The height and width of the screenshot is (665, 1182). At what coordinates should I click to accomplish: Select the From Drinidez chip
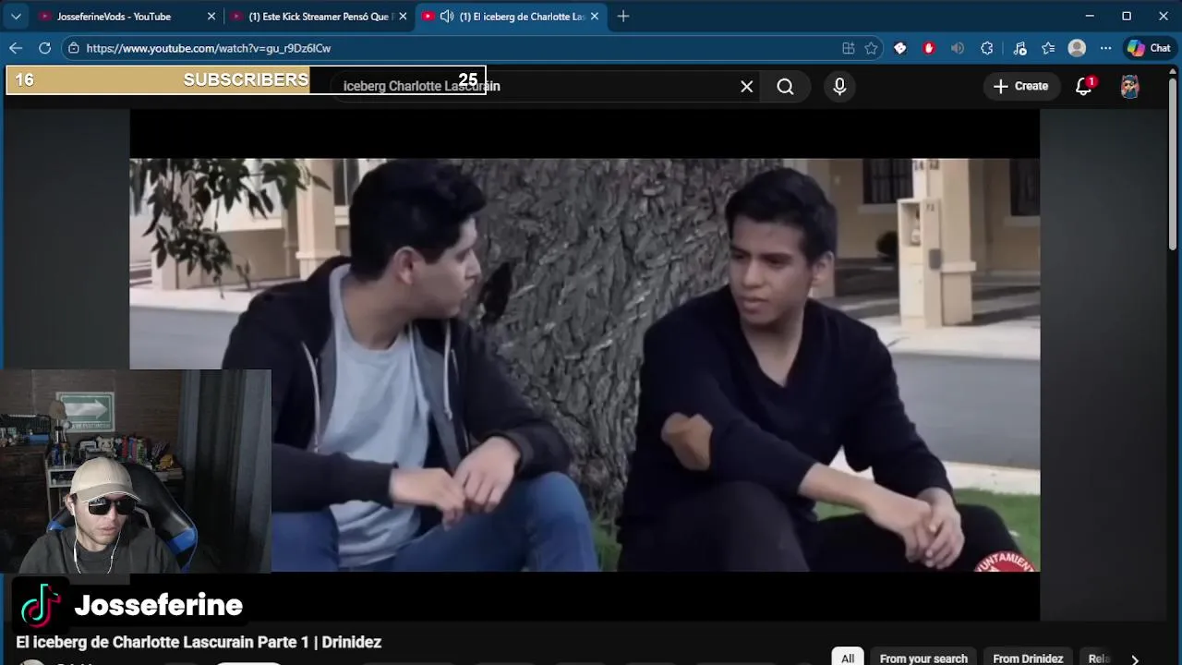tap(1028, 658)
